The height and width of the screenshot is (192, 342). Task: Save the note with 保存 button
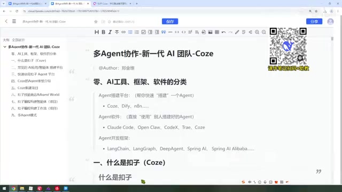[170, 21]
